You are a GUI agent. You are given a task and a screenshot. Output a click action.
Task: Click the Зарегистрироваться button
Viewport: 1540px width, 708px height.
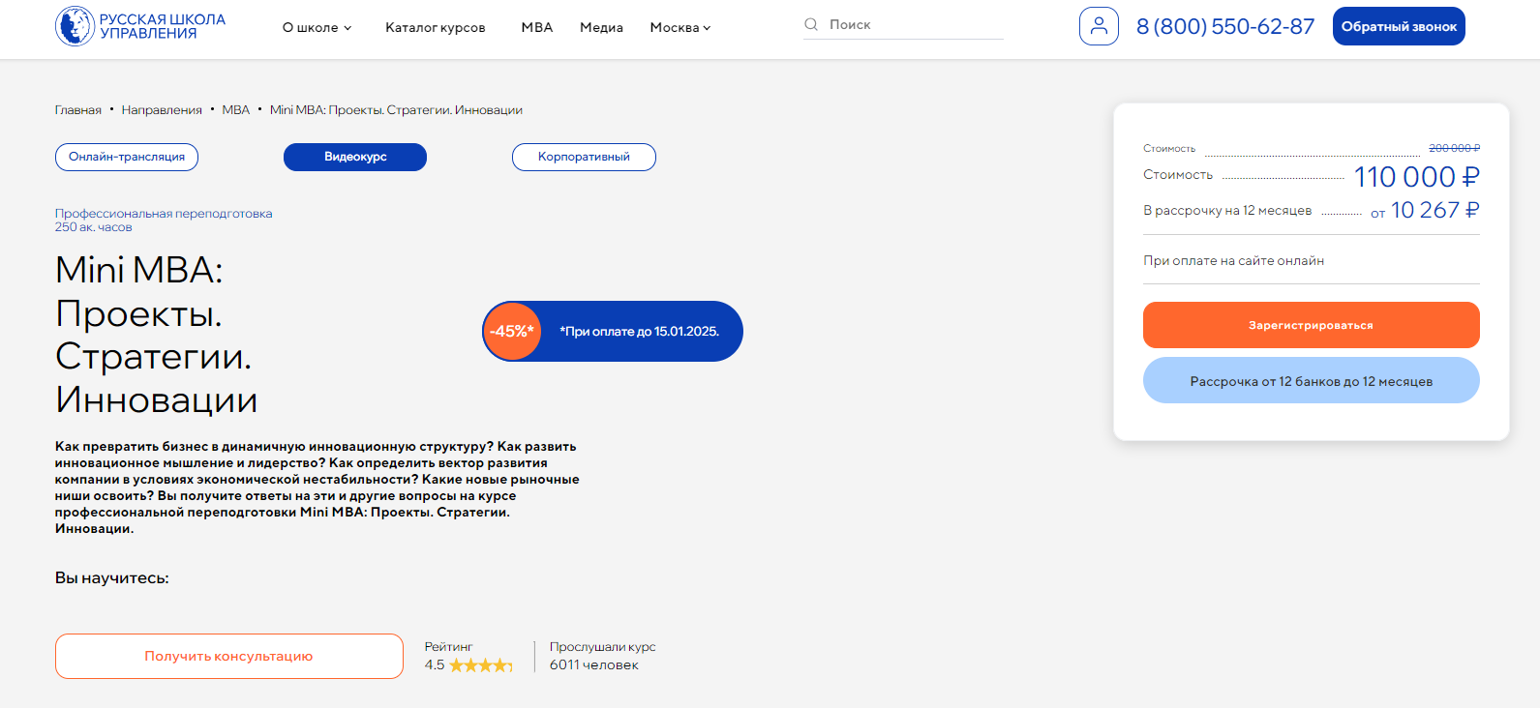[x=1312, y=325]
